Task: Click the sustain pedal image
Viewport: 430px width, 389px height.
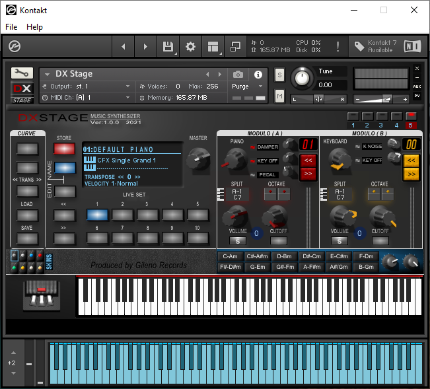Action: tap(42, 295)
